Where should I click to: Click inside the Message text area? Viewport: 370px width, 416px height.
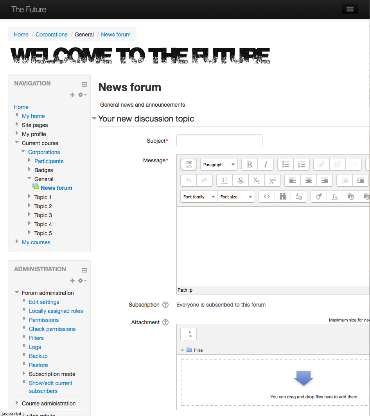(x=273, y=246)
